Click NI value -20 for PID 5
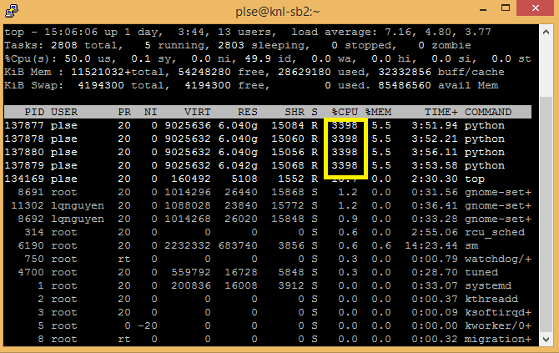This screenshot has height=353, width=559. 147,326
